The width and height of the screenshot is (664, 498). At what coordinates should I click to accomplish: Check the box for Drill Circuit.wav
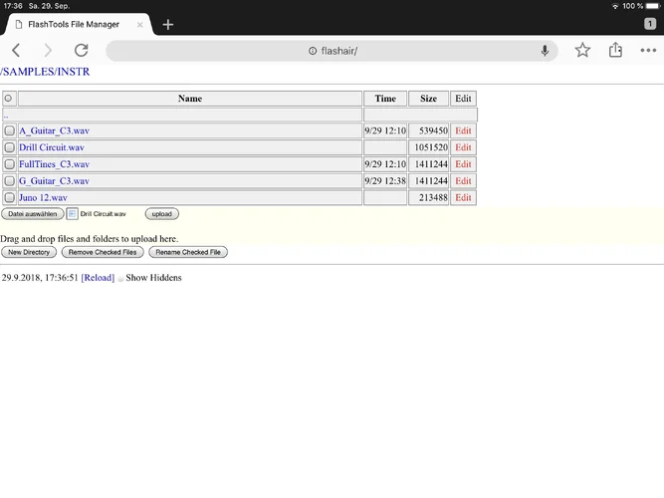9,147
